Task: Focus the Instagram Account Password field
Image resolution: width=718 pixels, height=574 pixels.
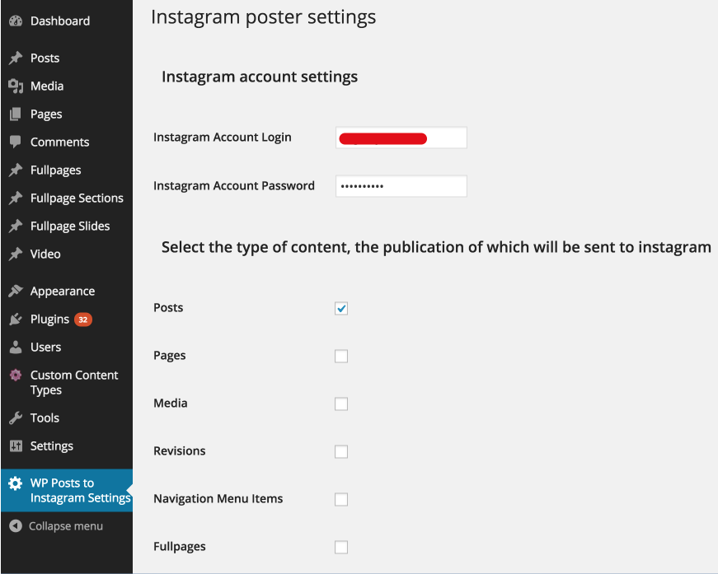Action: tap(401, 186)
